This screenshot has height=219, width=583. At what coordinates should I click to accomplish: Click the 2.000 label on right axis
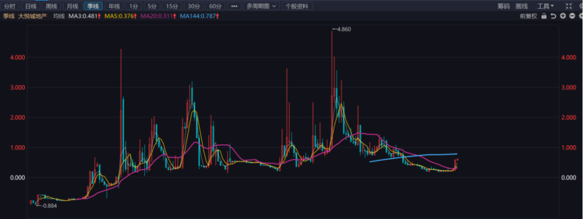(x=570, y=117)
